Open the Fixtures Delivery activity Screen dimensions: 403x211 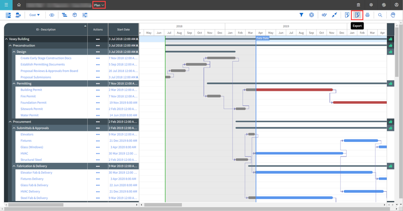pos(32,179)
